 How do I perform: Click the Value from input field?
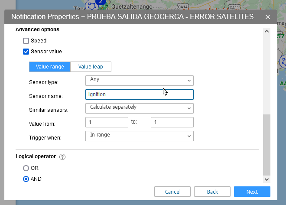(107, 122)
